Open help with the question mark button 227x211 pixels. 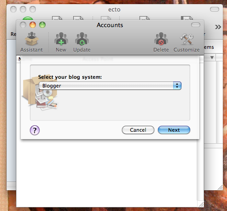click(x=35, y=130)
